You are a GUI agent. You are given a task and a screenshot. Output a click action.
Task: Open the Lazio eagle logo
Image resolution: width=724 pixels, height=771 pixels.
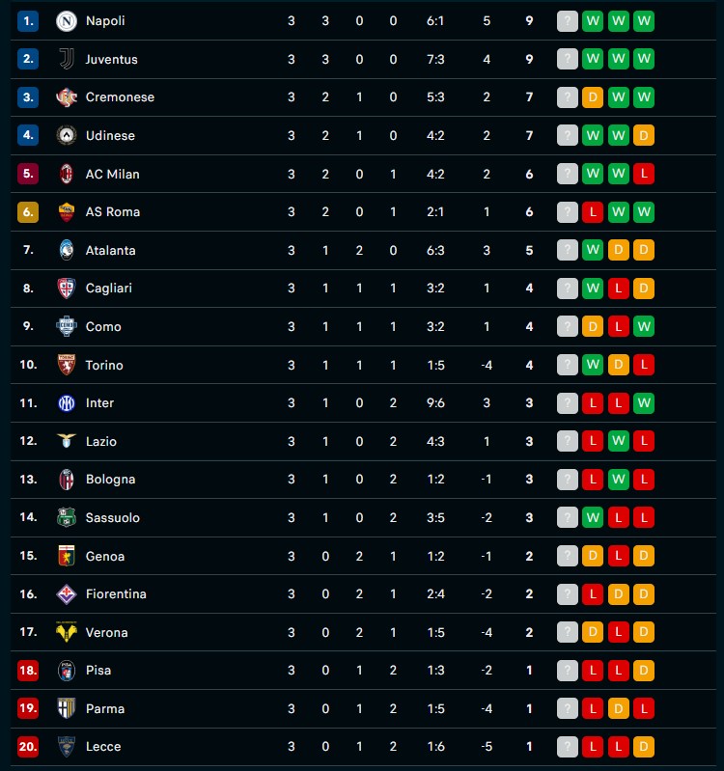point(67,441)
